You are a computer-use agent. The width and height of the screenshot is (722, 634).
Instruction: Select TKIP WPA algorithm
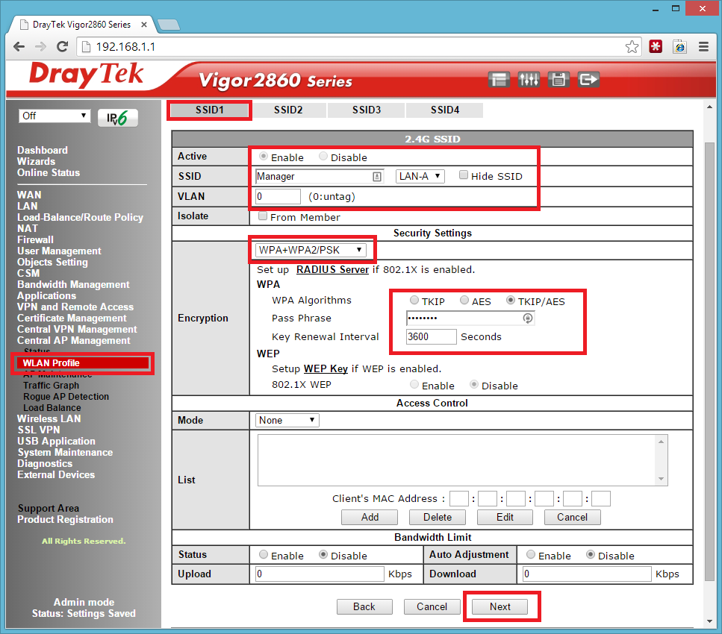click(414, 301)
